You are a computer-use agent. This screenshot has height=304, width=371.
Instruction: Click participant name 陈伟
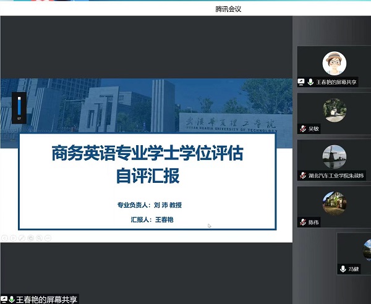point(313,222)
